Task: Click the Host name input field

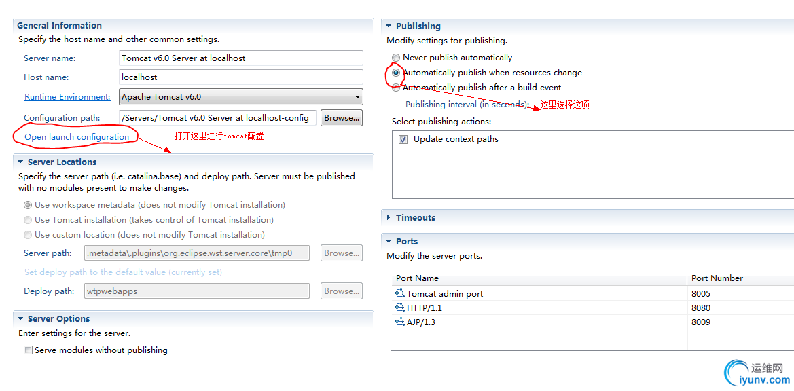Action: (x=241, y=77)
